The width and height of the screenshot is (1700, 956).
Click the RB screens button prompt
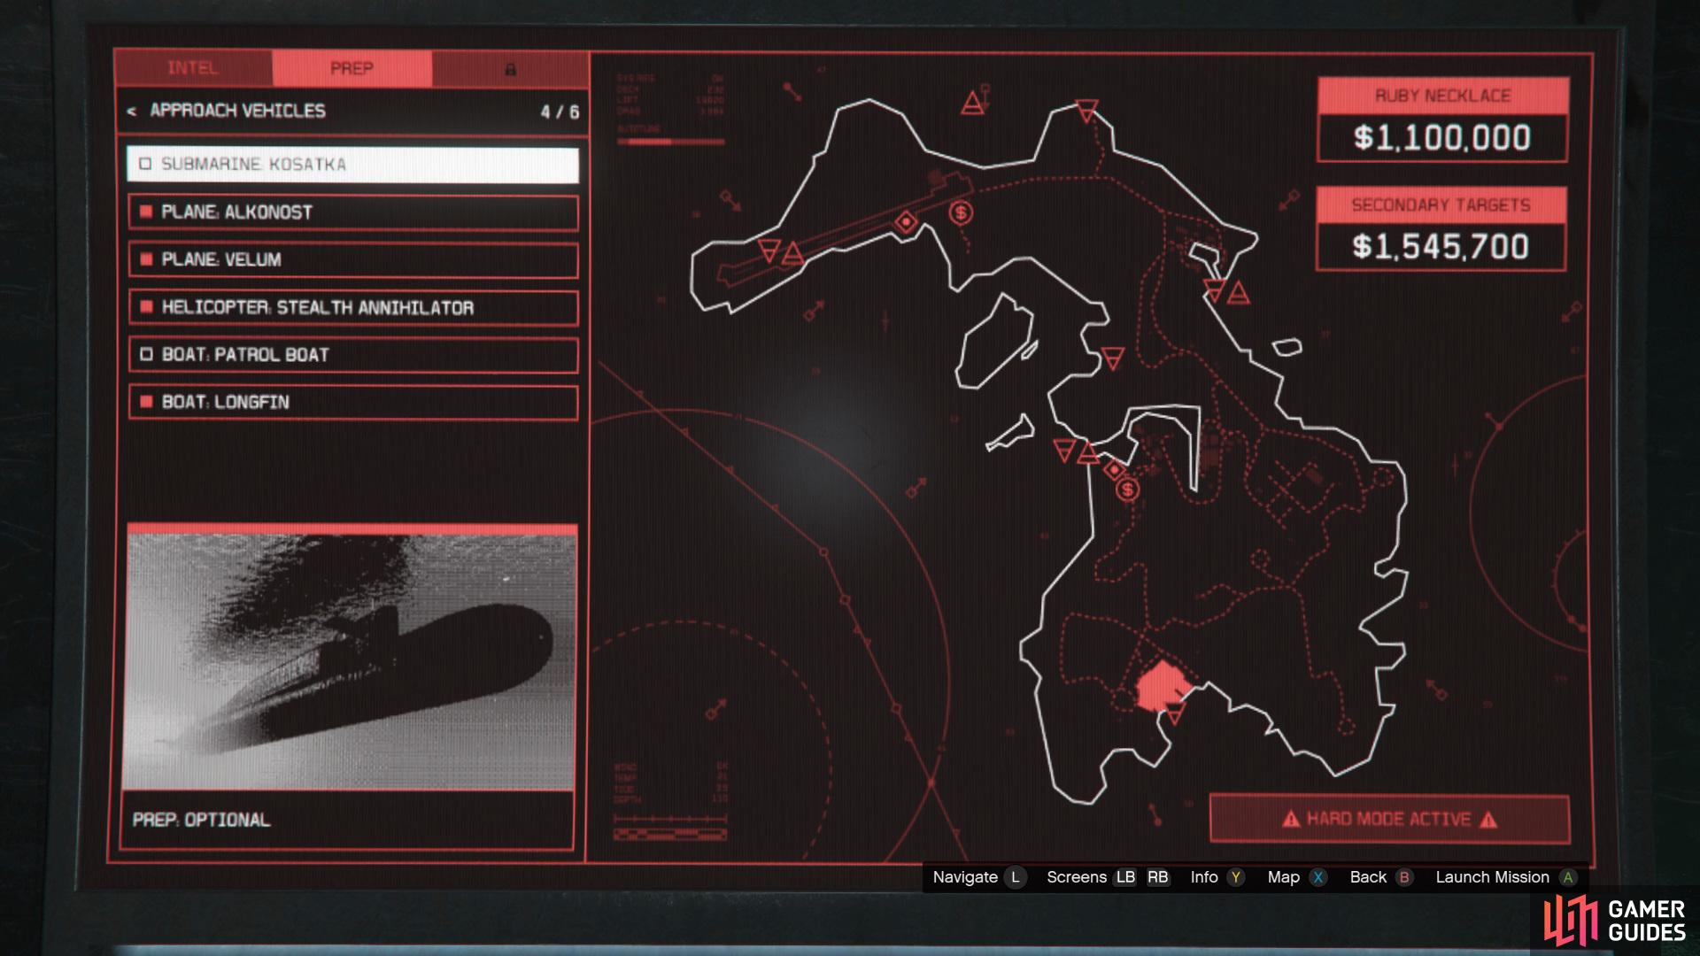coord(1158,877)
